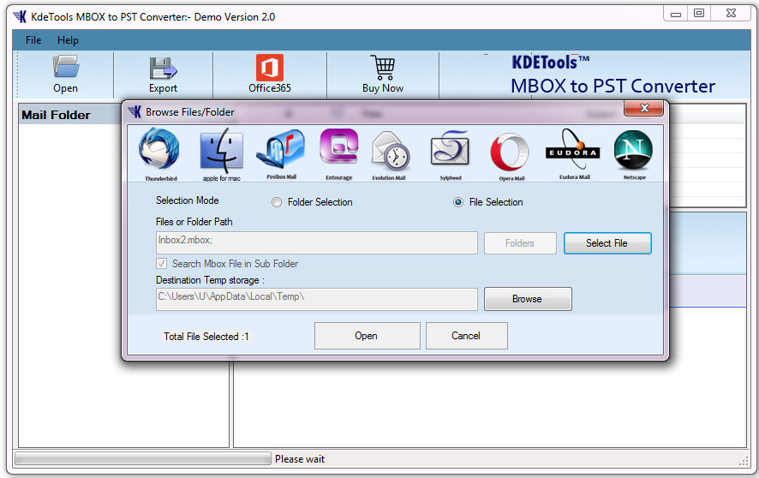Choose the Evolution Mail icon
Viewport: 759px width, 478px height.
(x=391, y=152)
